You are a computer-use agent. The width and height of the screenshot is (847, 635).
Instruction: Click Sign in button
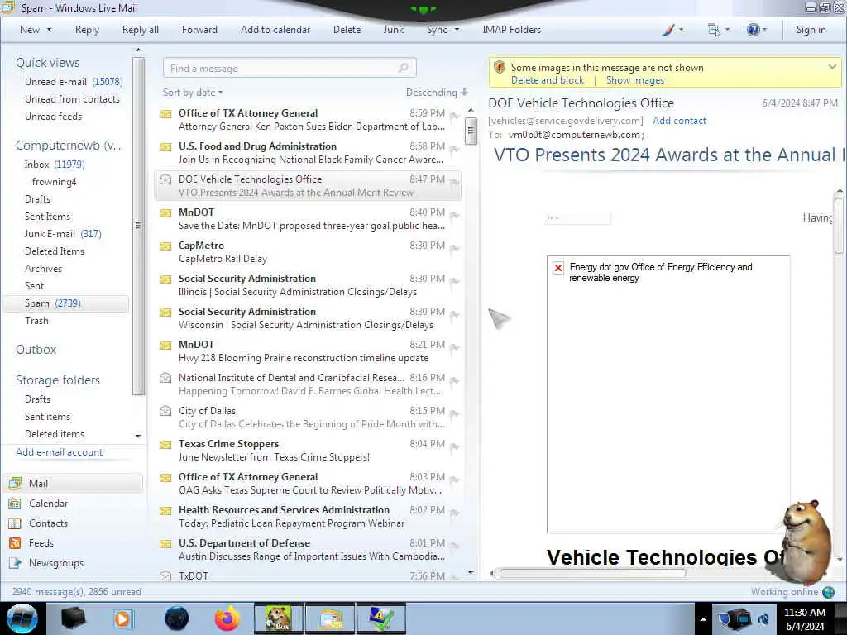(811, 30)
